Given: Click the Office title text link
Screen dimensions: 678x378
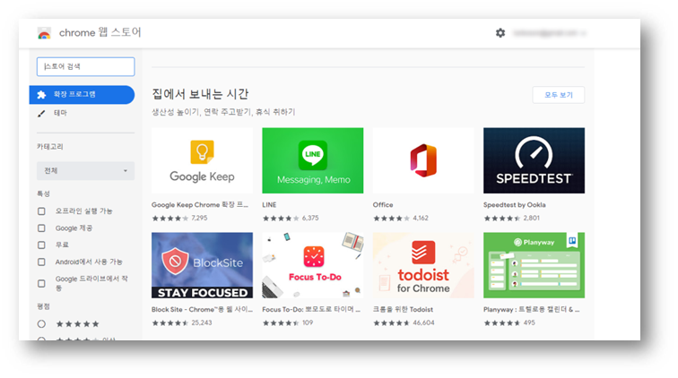Looking at the screenshot, I should [383, 205].
